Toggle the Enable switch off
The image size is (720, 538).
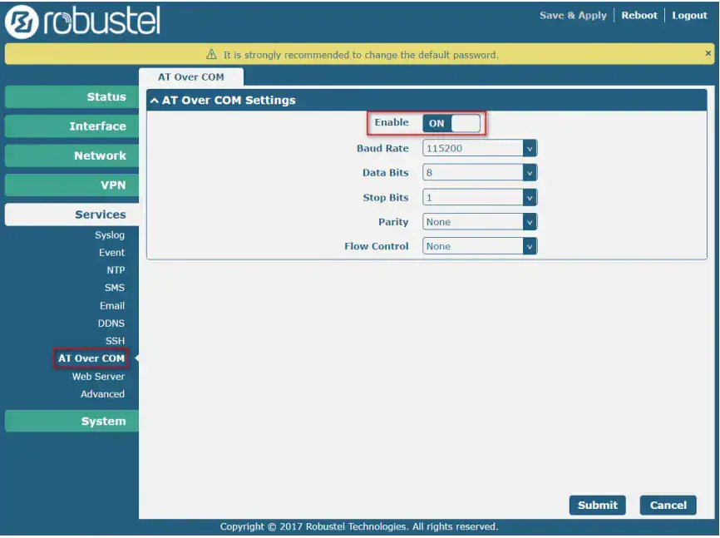[451, 123]
